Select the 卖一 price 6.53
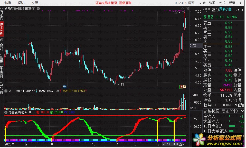Image resolution: width=246 pixels, height=148 pixels. tap(229, 41)
